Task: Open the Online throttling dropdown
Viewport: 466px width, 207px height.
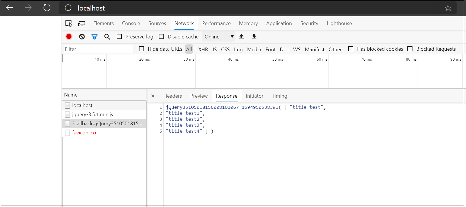Action: 219,36
